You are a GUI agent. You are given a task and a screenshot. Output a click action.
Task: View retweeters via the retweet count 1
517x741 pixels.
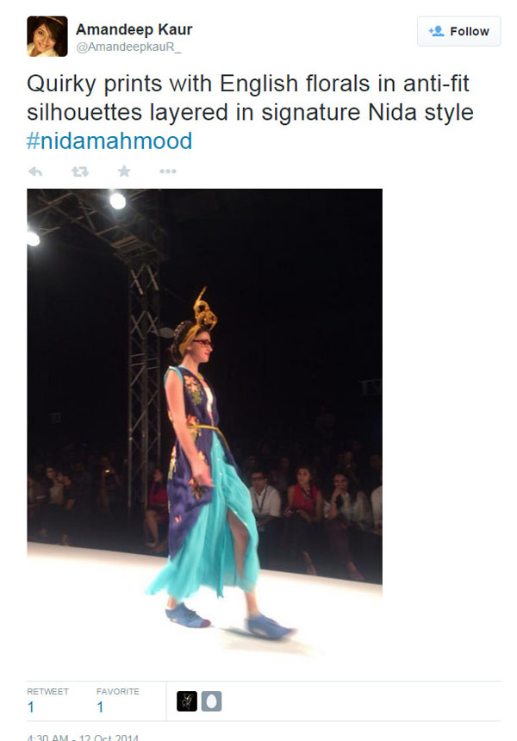[x=31, y=707]
